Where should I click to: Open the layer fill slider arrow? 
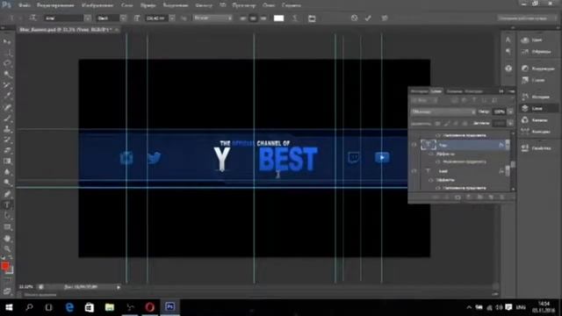(510, 123)
